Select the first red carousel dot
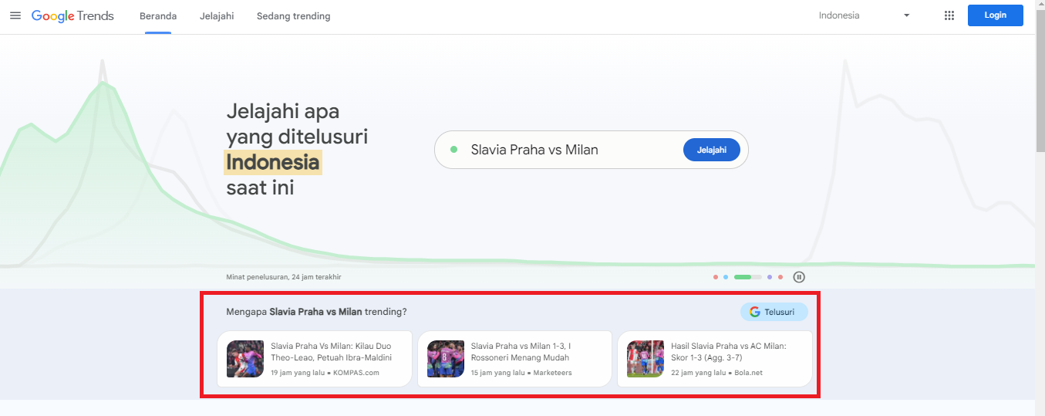 click(716, 277)
